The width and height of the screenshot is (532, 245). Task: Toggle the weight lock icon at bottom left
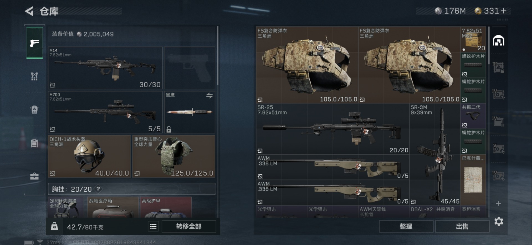tap(54, 226)
